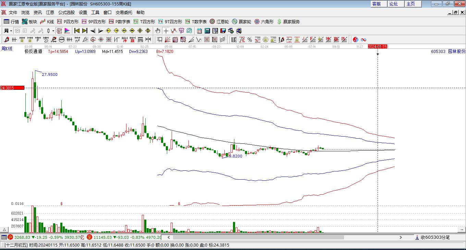Open the 公式选股 menu
466x250 pixels.
pos(66,12)
